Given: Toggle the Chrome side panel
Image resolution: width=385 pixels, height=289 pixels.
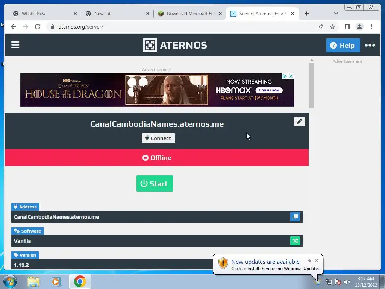Looking at the screenshot, I should click(x=347, y=27).
